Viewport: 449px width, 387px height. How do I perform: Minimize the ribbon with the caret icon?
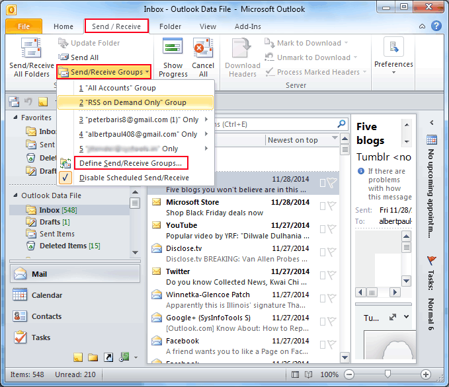point(422,26)
